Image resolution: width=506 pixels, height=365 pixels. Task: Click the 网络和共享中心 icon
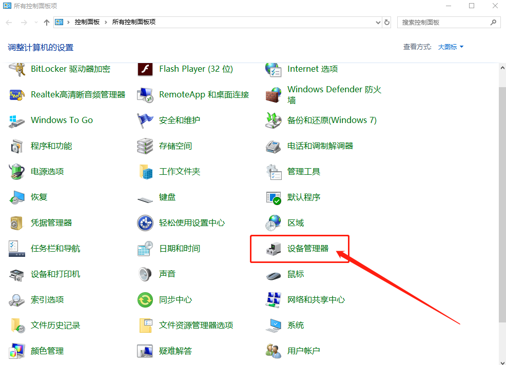tap(274, 300)
